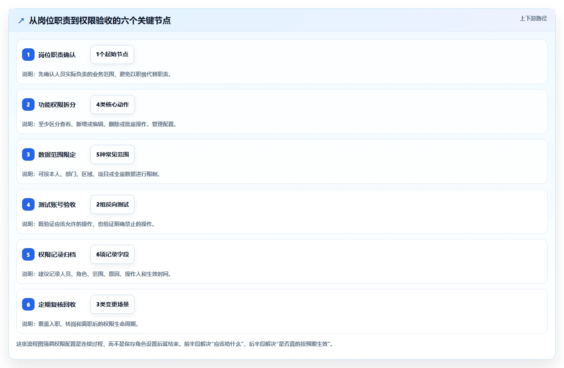Click the description listing 查看、新增或编辑
The image size is (564, 368).
pos(99,124)
